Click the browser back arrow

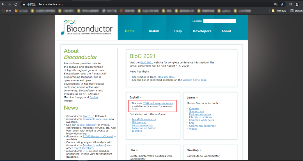tap(3, 4)
